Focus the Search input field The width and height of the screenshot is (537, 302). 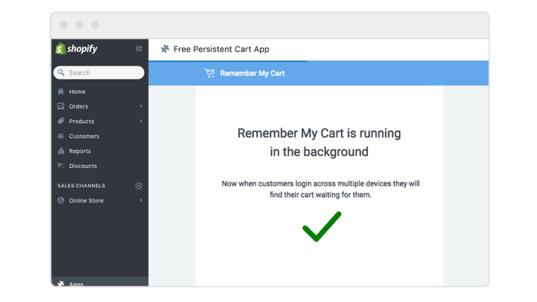[x=99, y=72]
